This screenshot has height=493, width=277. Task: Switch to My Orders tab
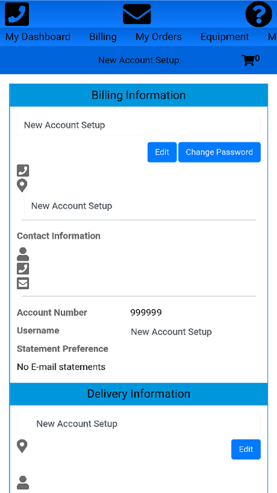coord(159,37)
